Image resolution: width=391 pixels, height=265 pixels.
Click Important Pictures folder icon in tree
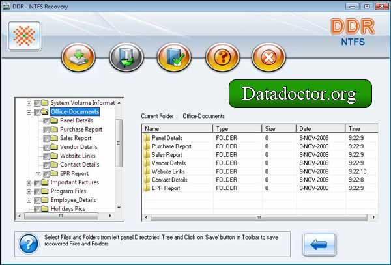44,182
